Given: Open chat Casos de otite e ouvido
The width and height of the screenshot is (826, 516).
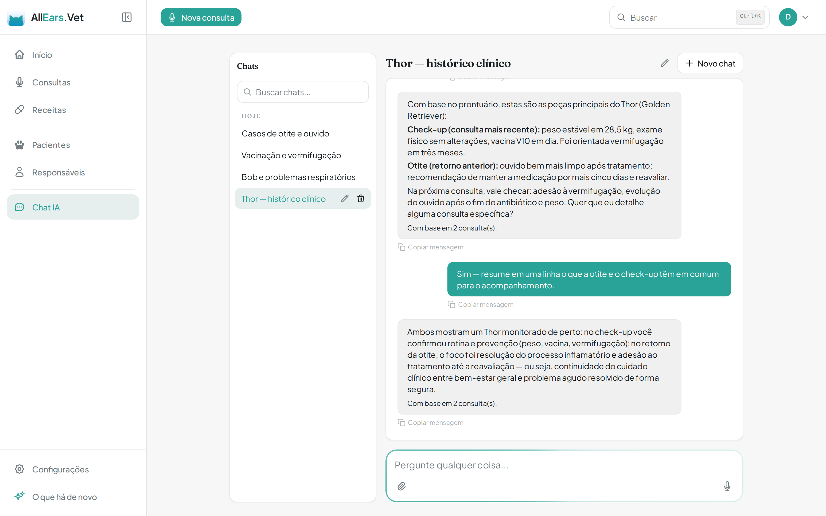Looking at the screenshot, I should pos(303,133).
